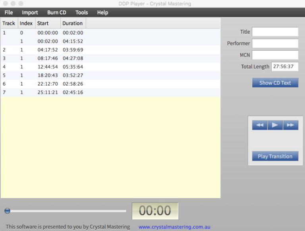Click the Play Transition button

(275, 156)
